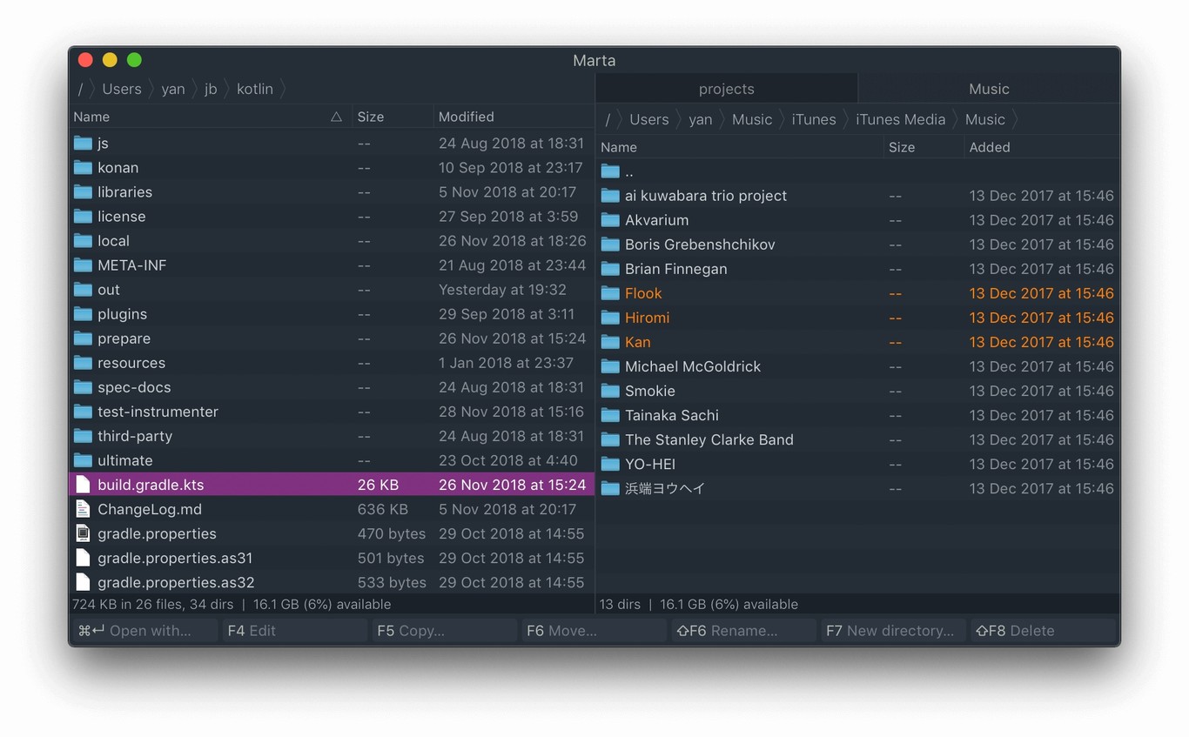Click the ultimate folder icon
Screen dimensions: 1189x737
pyautogui.click(x=83, y=459)
